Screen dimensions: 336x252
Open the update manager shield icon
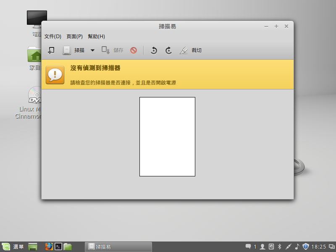[x=306, y=247]
